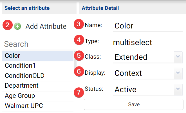
Task: Open the Class dropdown arrow
Action: (x=178, y=57)
